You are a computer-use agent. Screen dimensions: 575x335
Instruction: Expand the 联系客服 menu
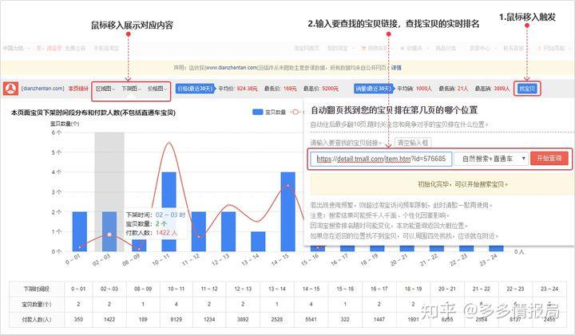pyautogui.click(x=516, y=48)
